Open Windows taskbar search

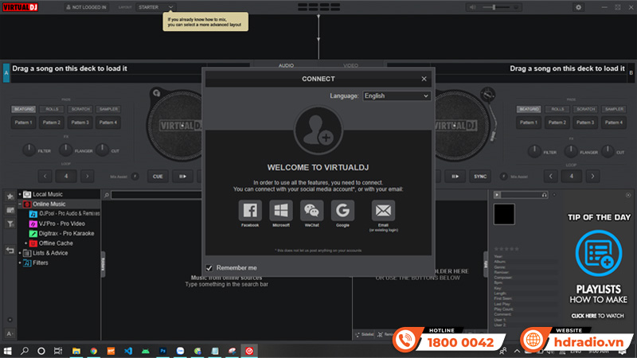click(25, 351)
